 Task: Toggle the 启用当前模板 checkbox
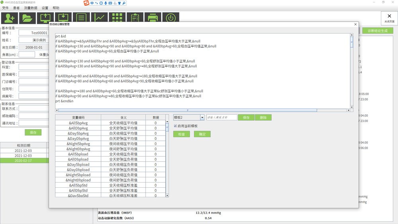tap(176, 126)
